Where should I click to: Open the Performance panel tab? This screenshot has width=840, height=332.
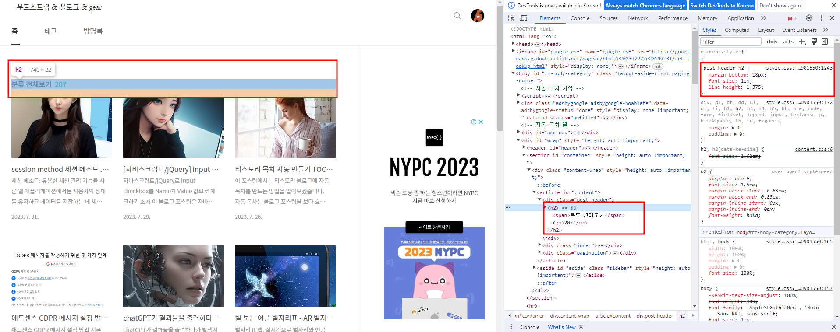point(673,18)
